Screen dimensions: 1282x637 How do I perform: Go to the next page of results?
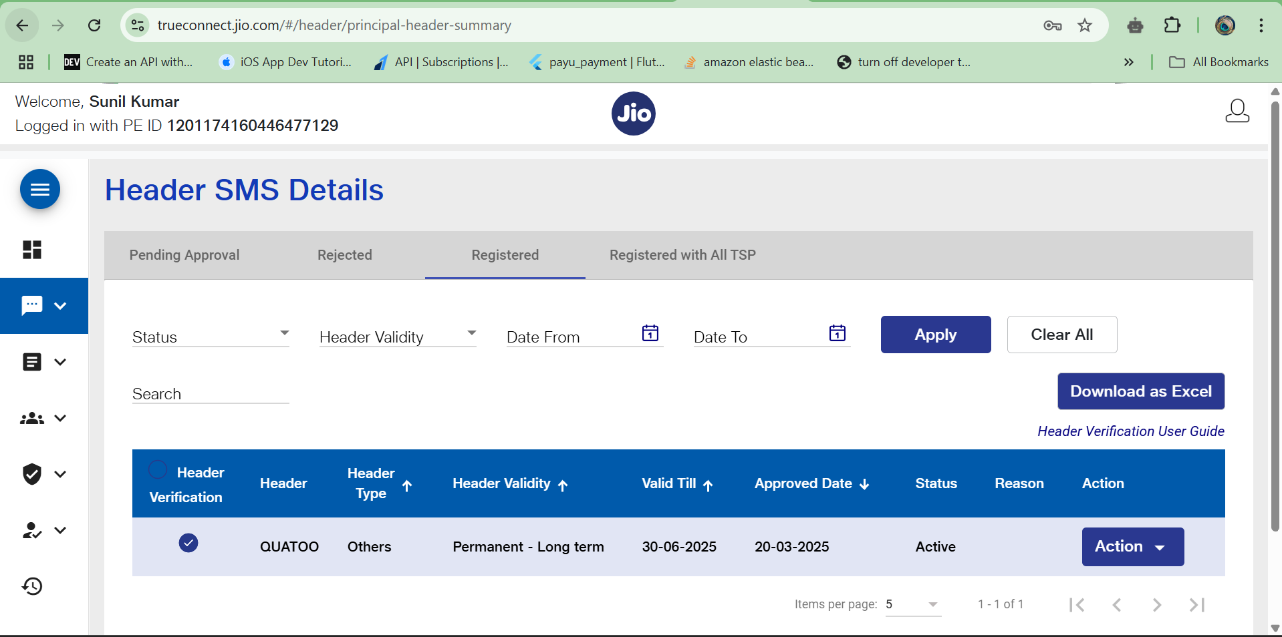point(1156,605)
